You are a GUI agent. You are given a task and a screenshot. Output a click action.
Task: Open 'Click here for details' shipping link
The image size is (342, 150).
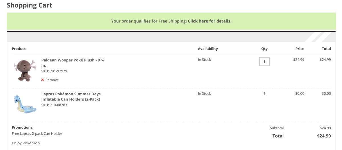click(x=209, y=21)
